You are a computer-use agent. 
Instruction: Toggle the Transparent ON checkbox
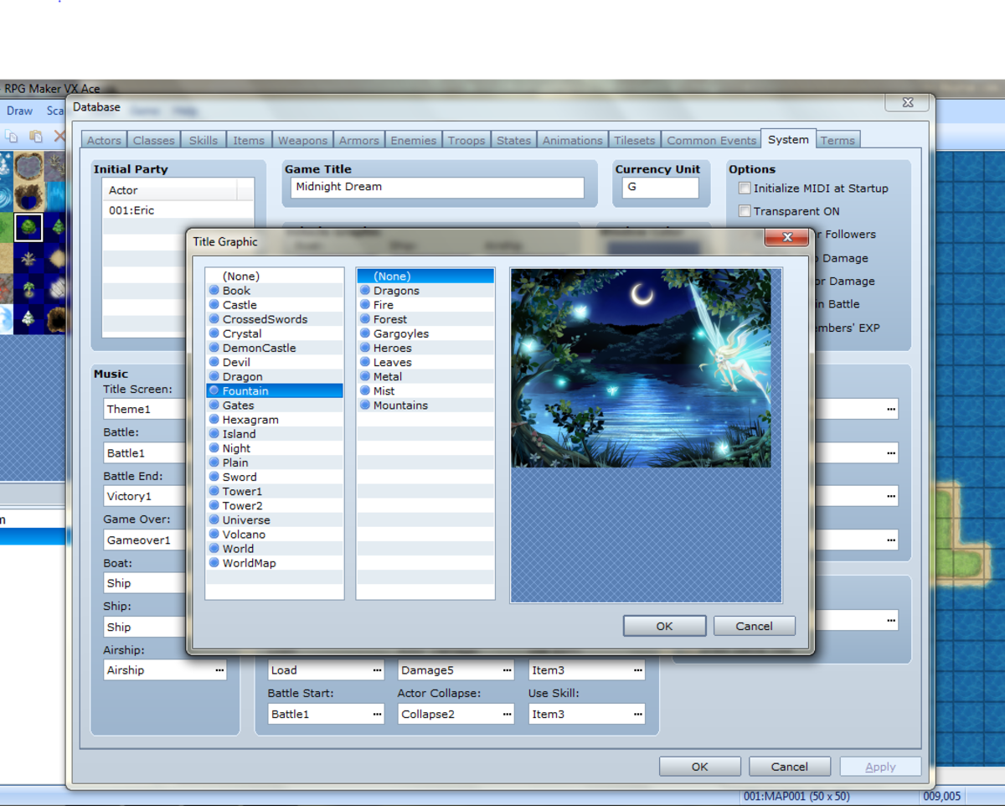tap(745, 211)
